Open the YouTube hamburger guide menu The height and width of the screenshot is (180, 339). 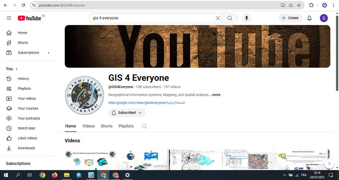click(9, 18)
